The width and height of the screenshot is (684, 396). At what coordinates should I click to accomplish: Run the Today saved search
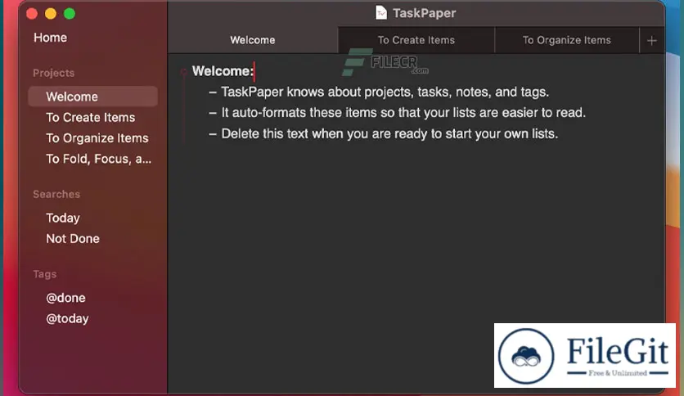pos(63,218)
